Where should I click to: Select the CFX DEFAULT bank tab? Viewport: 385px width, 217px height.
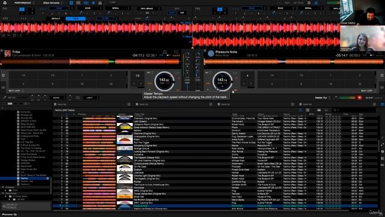point(56,19)
